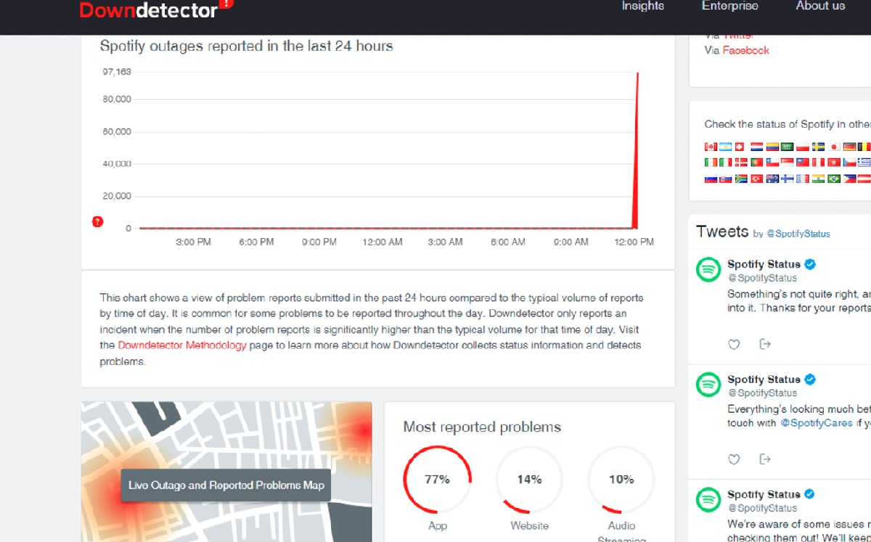871x542 pixels.
Task: Select the Portugal flag
Action: [x=756, y=163]
